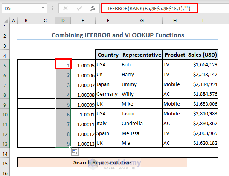
Task: Expand the Name Box dropdown arrow
Action: [x=44, y=8]
